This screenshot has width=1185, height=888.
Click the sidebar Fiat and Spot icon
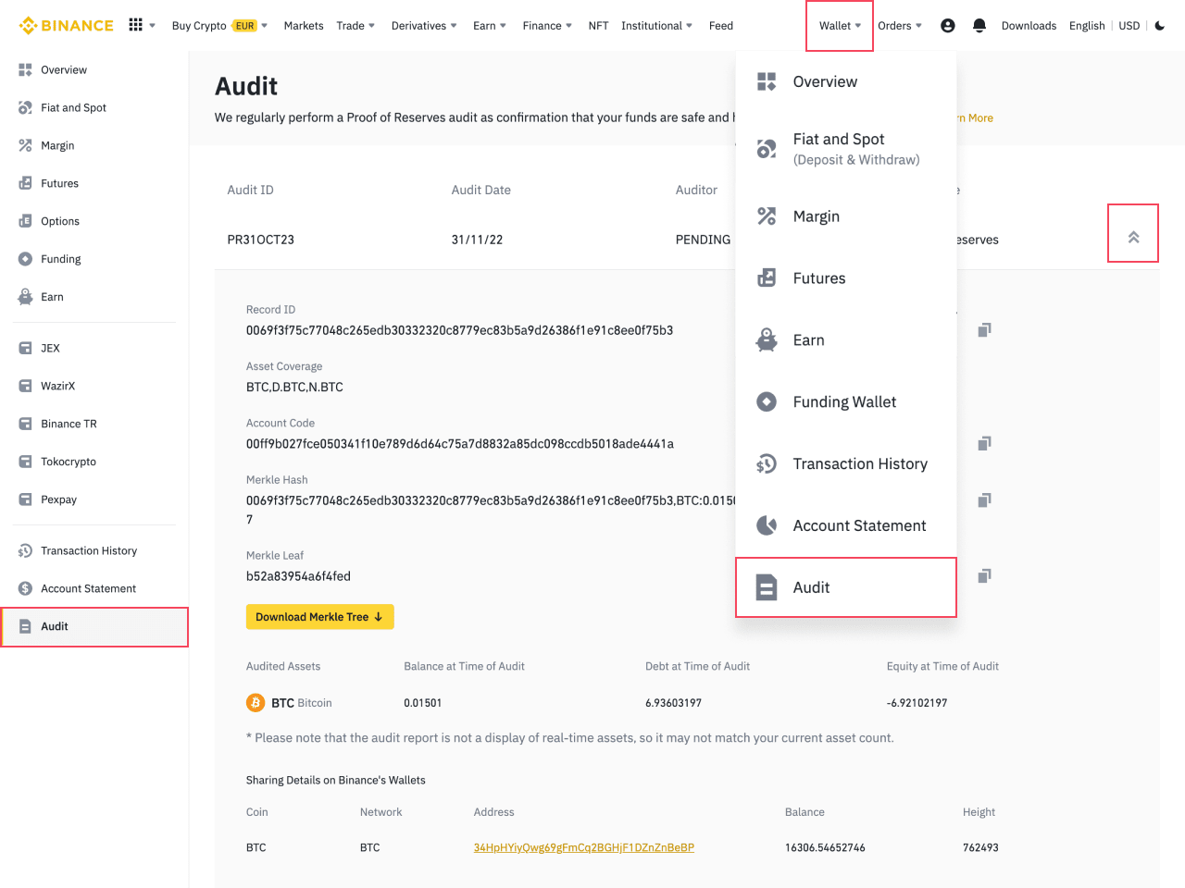tap(25, 108)
